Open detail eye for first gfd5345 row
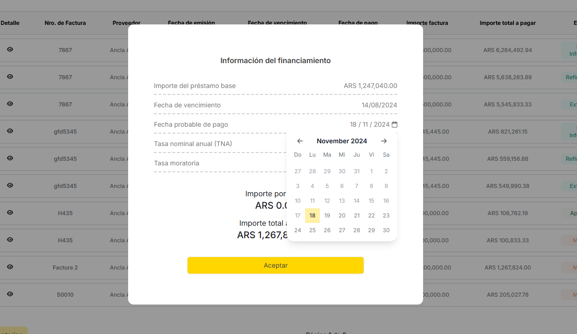The image size is (577, 334). click(x=10, y=131)
